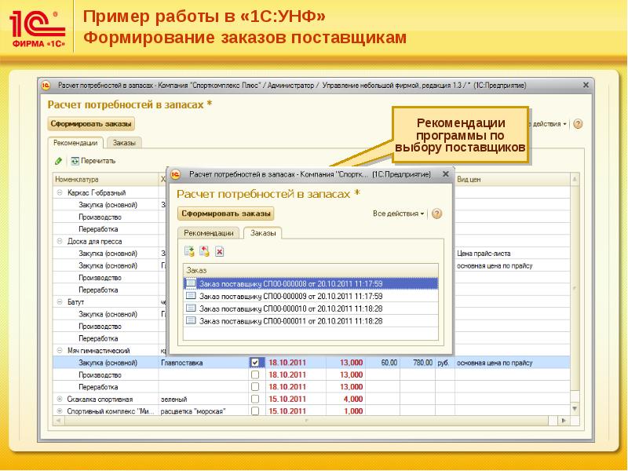The image size is (628, 471).
Task: Click the Вид цен column header
Action: point(513,180)
